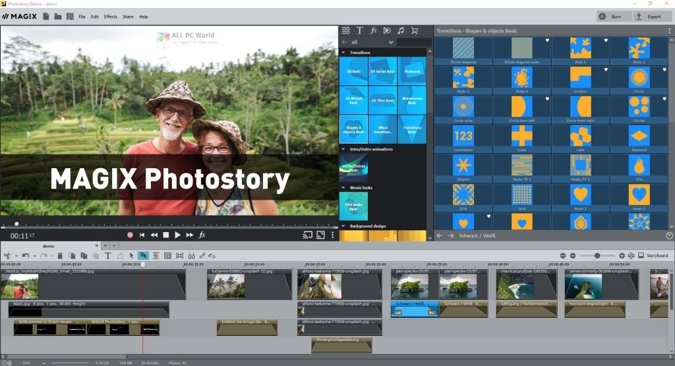Screen dimensions: 675x366
Task: Select the Title editor T tool in timeline toolbar
Action: pyautogui.click(x=108, y=256)
